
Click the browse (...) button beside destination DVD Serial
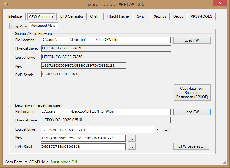coord(132,146)
